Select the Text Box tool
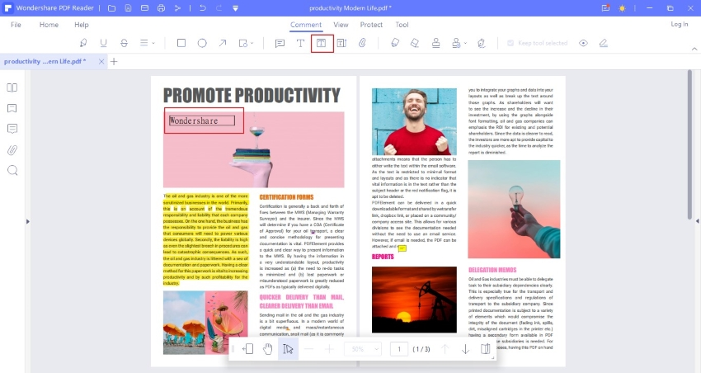Image resolution: width=701 pixels, height=373 pixels. pos(322,43)
